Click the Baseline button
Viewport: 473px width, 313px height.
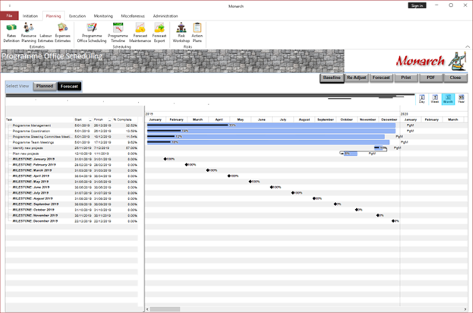[332, 78]
